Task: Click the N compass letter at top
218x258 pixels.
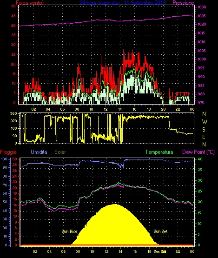Action: [204, 114]
